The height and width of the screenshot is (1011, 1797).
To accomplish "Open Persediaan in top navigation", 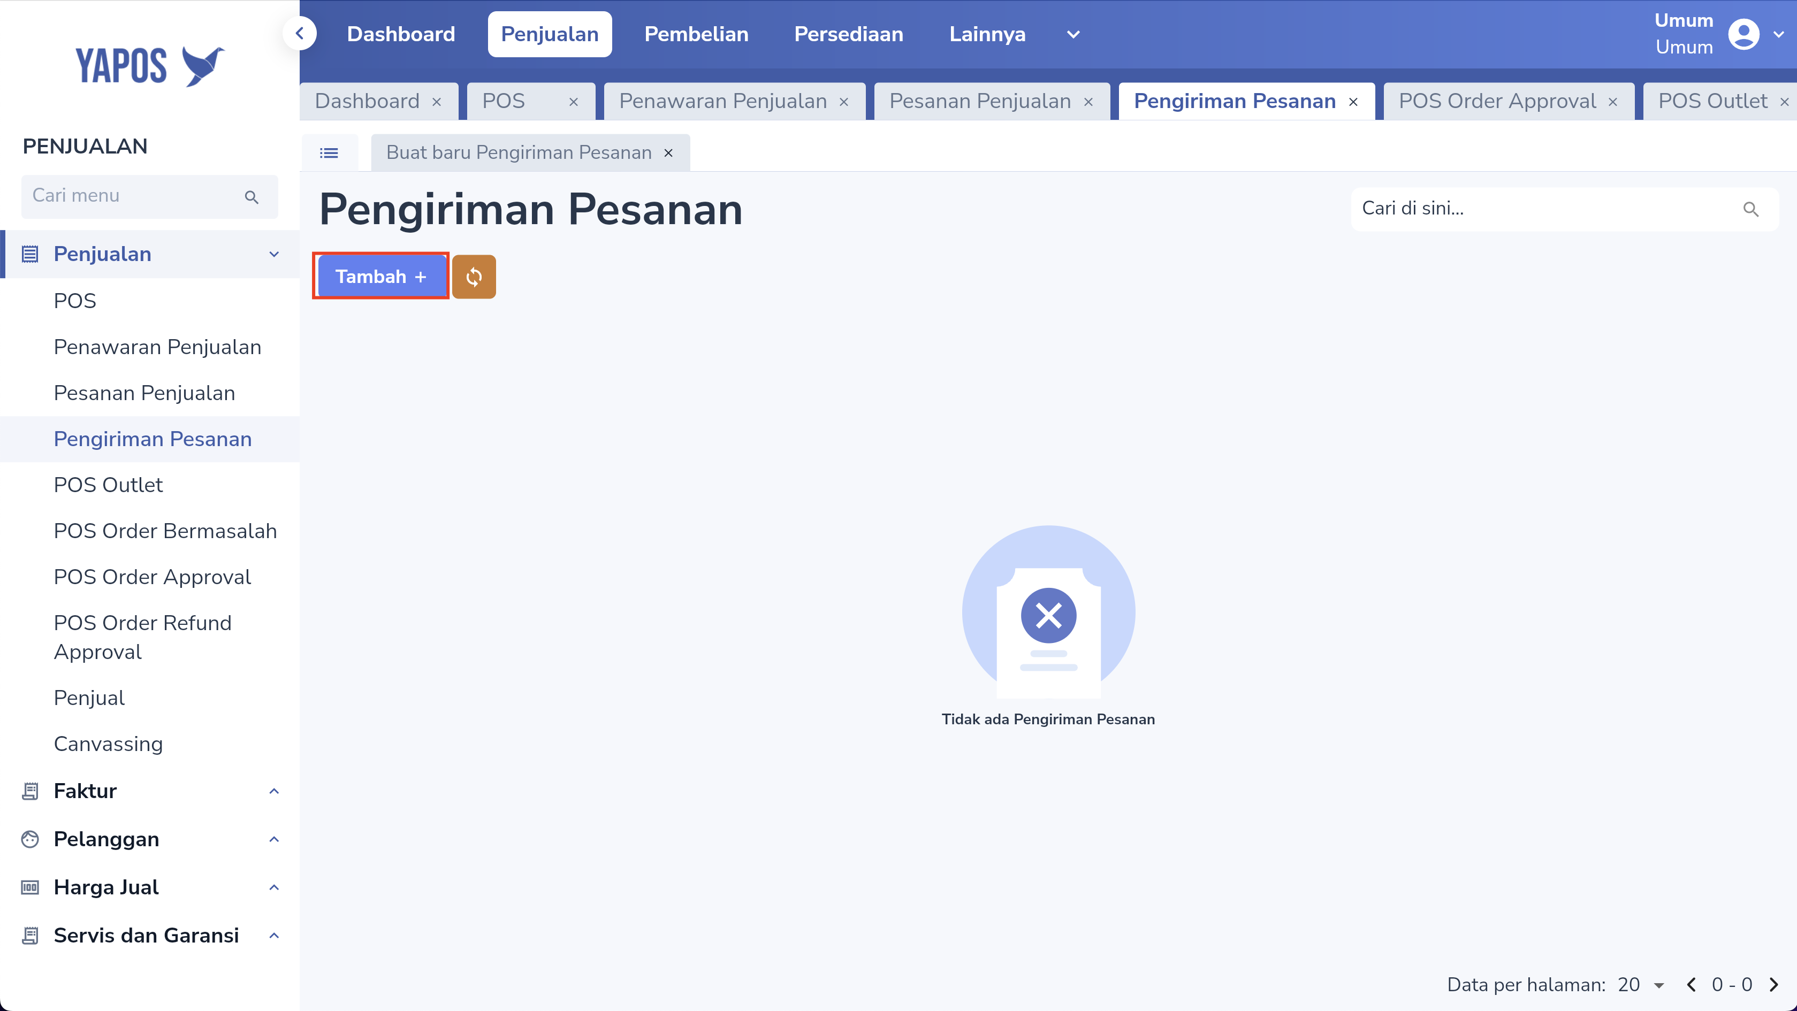I will click(x=848, y=34).
